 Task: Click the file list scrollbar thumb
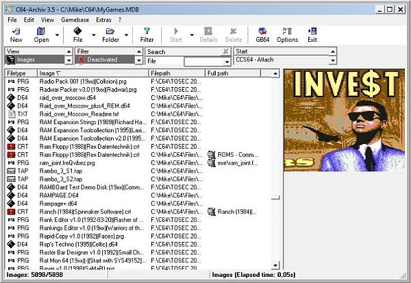click(x=275, y=197)
